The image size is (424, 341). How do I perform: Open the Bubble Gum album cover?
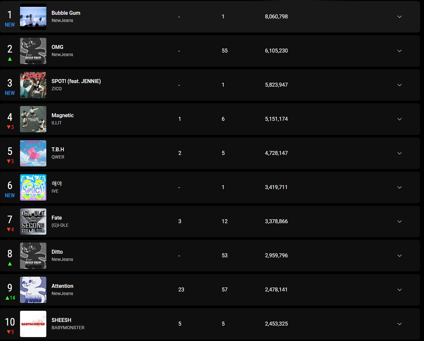33,17
